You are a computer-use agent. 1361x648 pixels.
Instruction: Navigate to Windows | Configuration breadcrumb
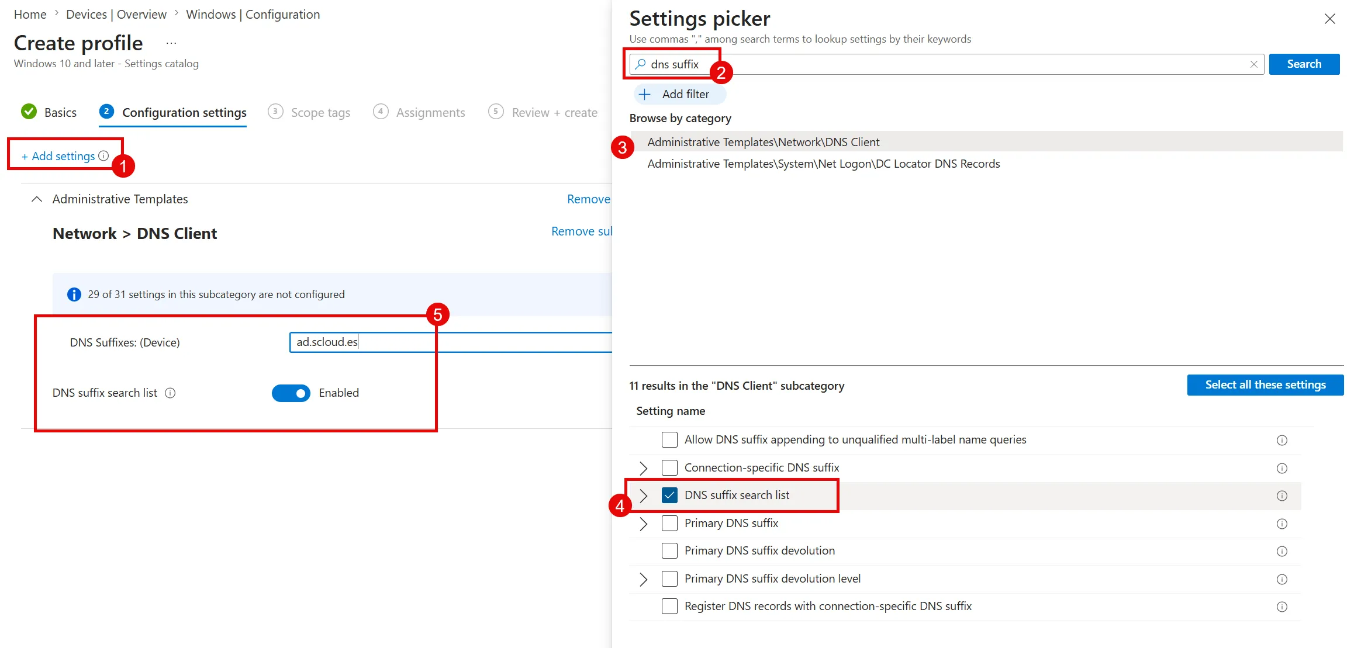pos(253,15)
